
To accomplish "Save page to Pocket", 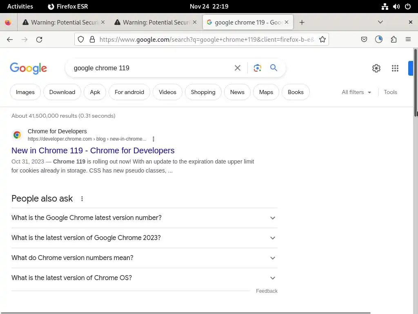I will (364, 40).
